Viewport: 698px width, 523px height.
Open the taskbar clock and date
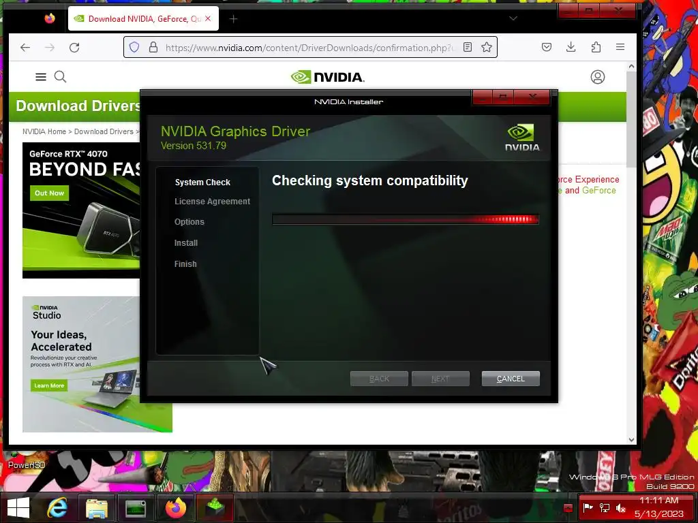(x=659, y=507)
